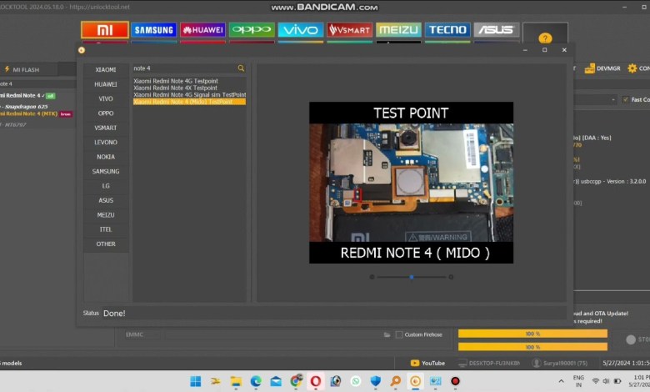Click the Redmi Note 4 Mido test point image
The width and height of the screenshot is (650, 392).
(x=411, y=183)
